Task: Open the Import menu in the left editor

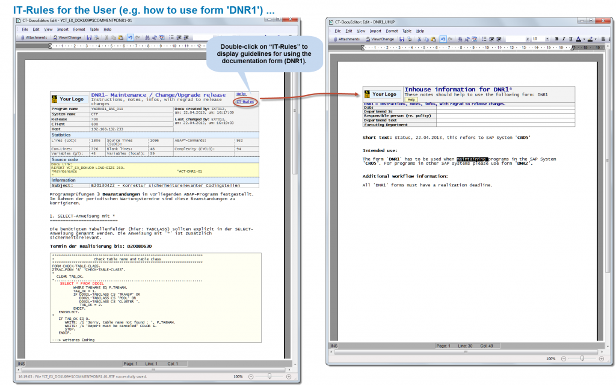Action: point(62,29)
